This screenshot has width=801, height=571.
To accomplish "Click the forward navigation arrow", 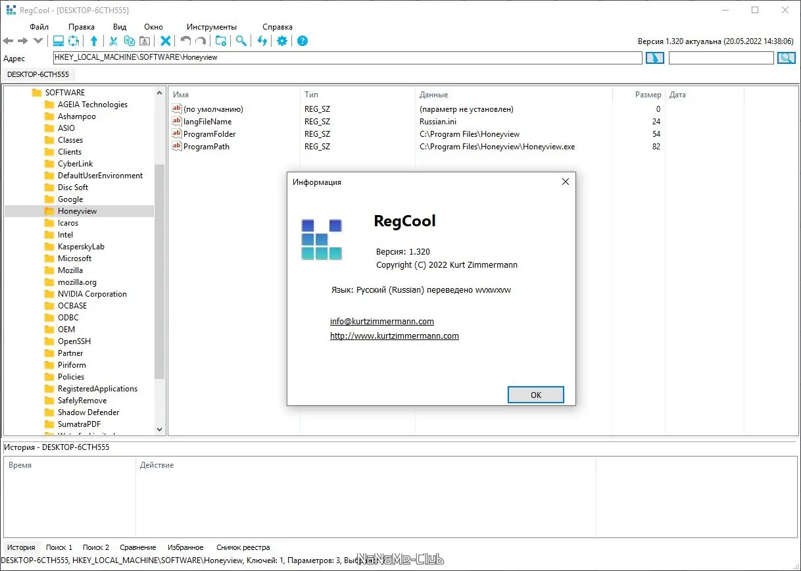I will [23, 41].
